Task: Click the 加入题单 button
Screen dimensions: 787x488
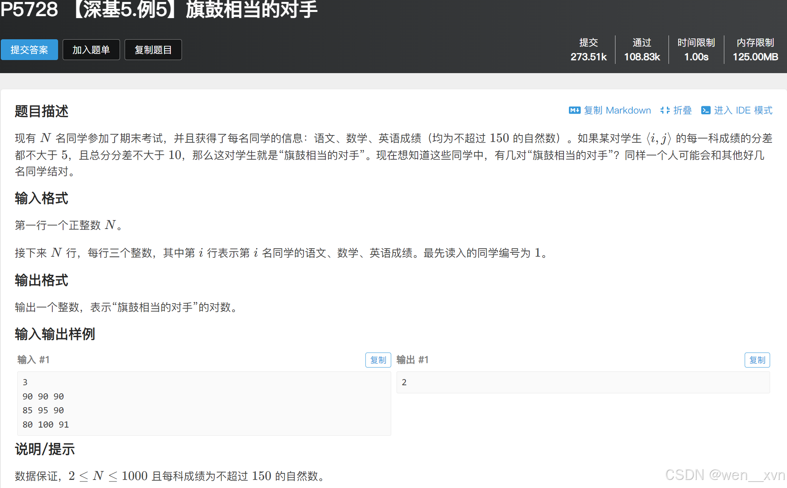Action: pos(91,50)
